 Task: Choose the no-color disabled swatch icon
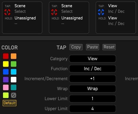click(x=14, y=95)
